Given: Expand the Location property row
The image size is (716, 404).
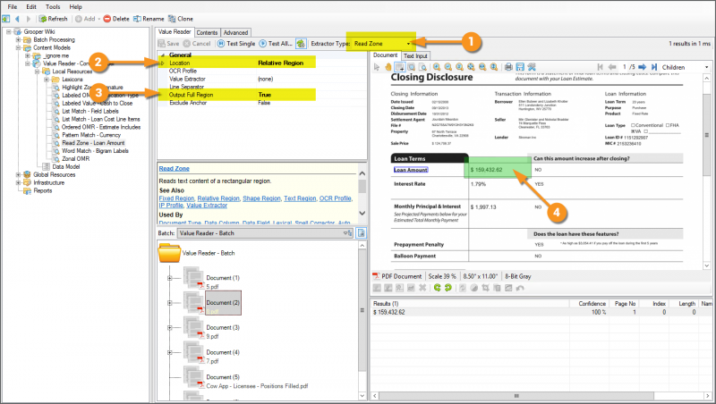Looking at the screenshot, I should [162, 63].
